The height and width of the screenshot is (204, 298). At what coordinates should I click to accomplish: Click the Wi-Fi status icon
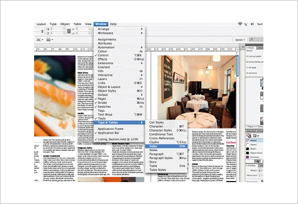coord(240,24)
